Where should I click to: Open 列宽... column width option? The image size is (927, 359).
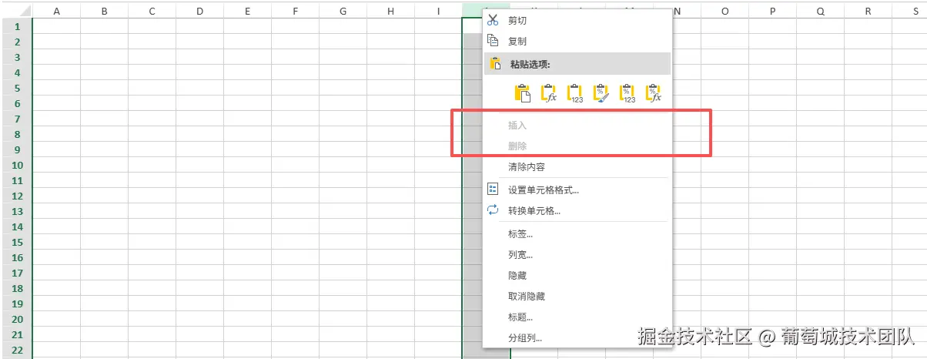(577, 254)
